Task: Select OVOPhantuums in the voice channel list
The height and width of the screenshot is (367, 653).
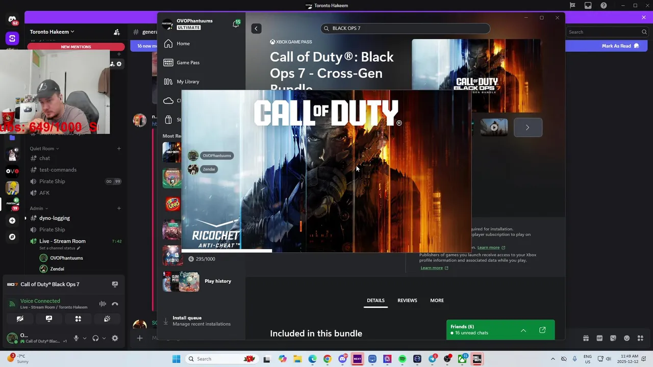Action: pyautogui.click(x=66, y=258)
